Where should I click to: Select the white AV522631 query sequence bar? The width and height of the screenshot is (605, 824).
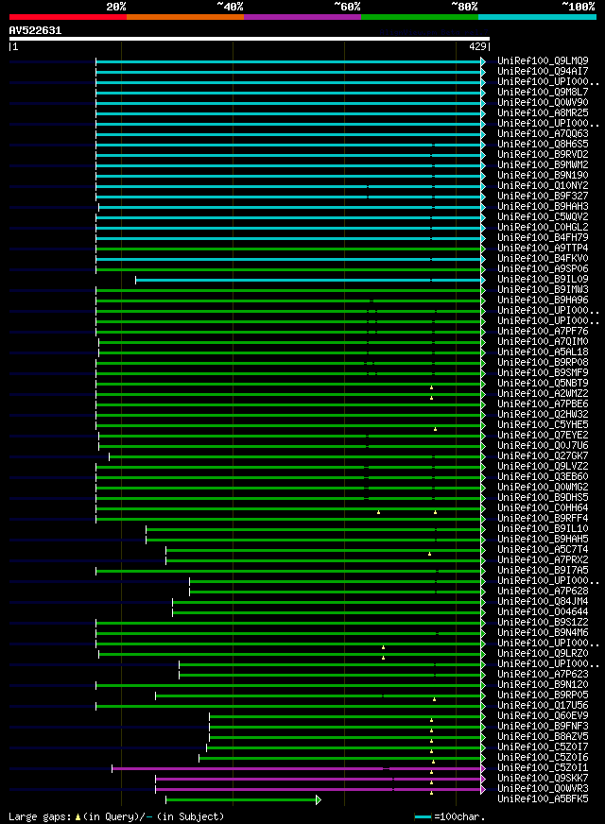click(x=250, y=39)
